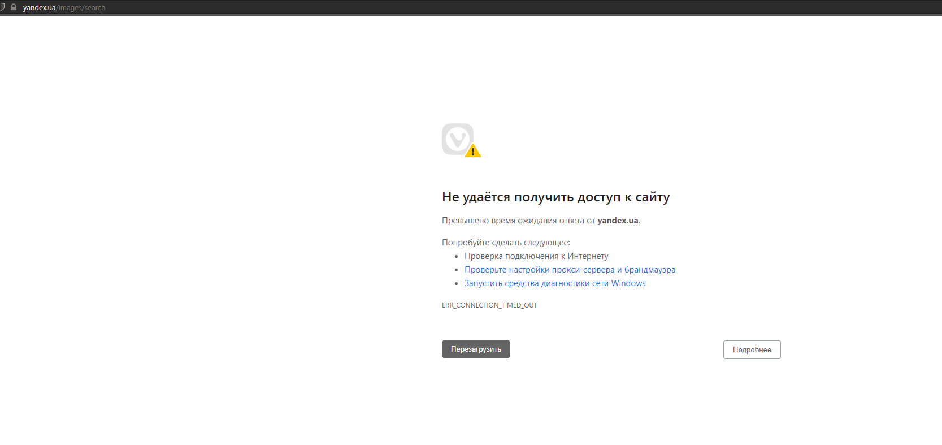Click the Перезагрузить reload button
This screenshot has width=942, height=445.
pyautogui.click(x=476, y=349)
